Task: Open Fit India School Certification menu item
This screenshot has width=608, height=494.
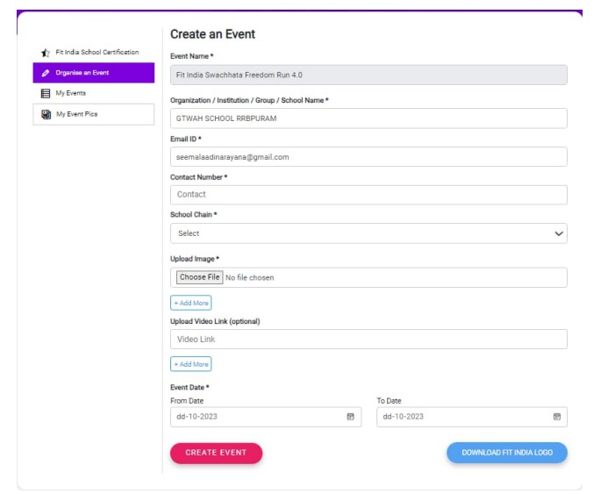Action: (94, 53)
